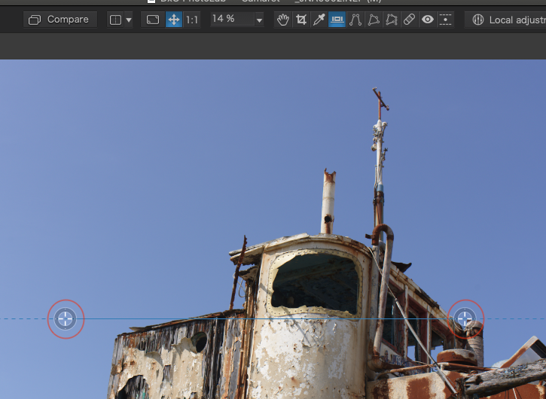The width and height of the screenshot is (546, 399).
Task: Select the Crop tool
Action: click(301, 20)
